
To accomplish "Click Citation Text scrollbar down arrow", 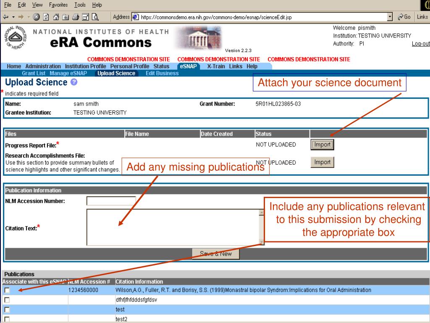I will click(262, 242).
